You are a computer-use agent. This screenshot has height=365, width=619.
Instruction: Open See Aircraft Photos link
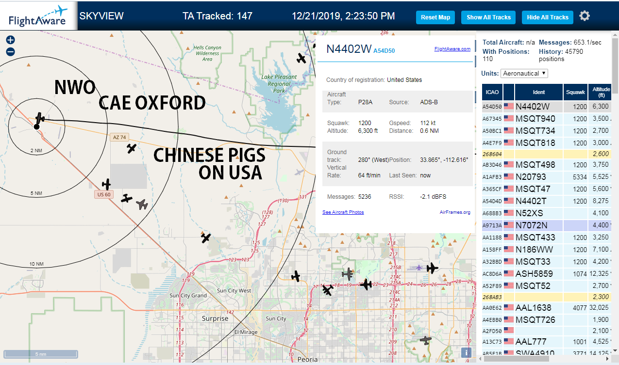[343, 212]
